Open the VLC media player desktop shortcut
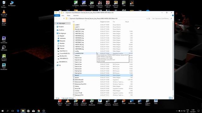The height and width of the screenshot is (113, 202). [68, 102]
